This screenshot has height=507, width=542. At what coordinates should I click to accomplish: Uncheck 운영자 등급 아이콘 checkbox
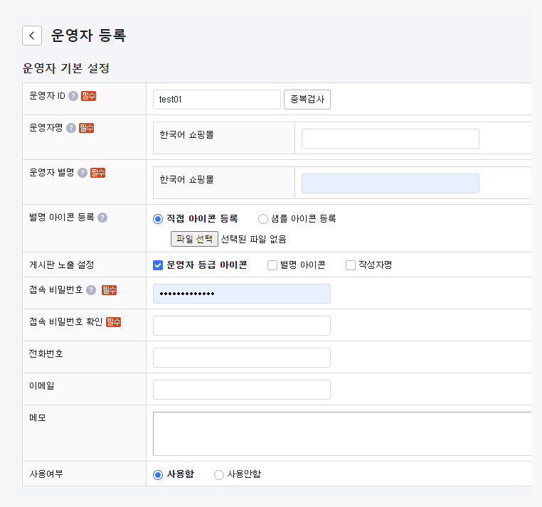158,265
